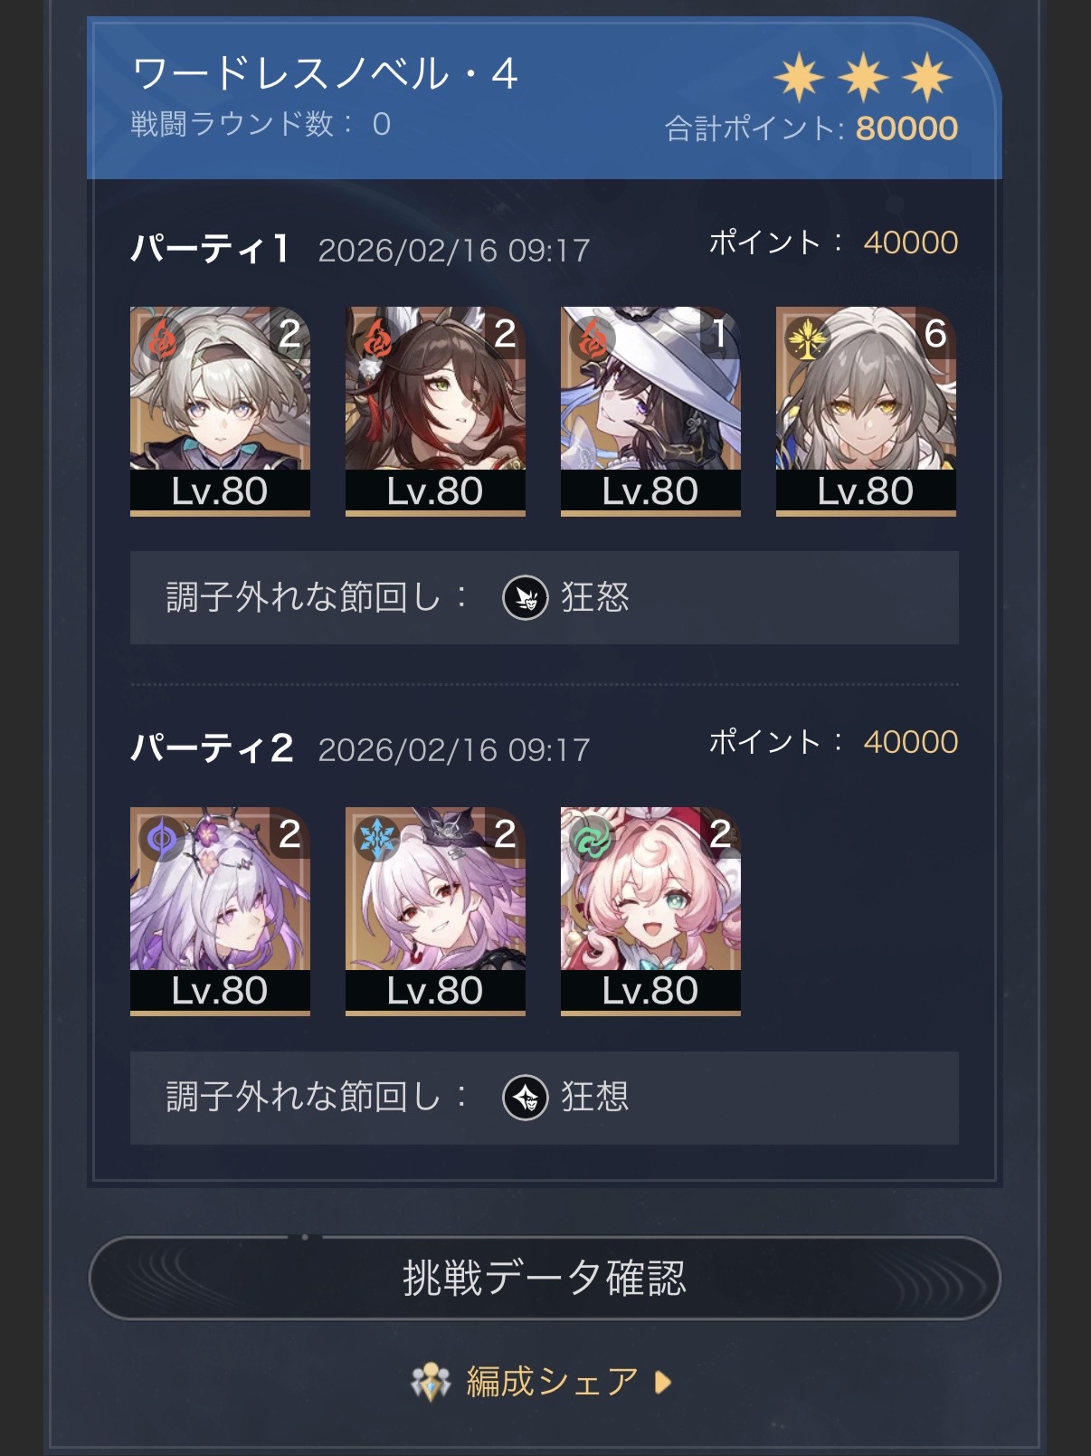Click the パーティ1 header label

click(210, 247)
